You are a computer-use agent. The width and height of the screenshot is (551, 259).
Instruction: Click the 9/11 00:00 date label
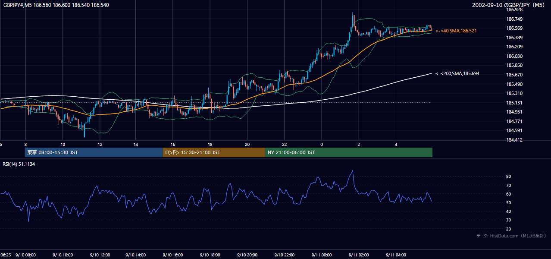point(322,255)
